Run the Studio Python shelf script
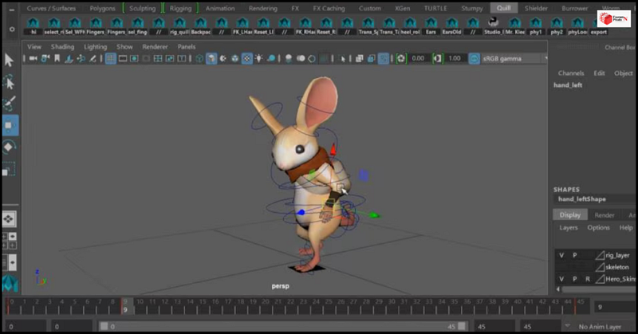Screen dimensions: 638x334 [x=494, y=26]
